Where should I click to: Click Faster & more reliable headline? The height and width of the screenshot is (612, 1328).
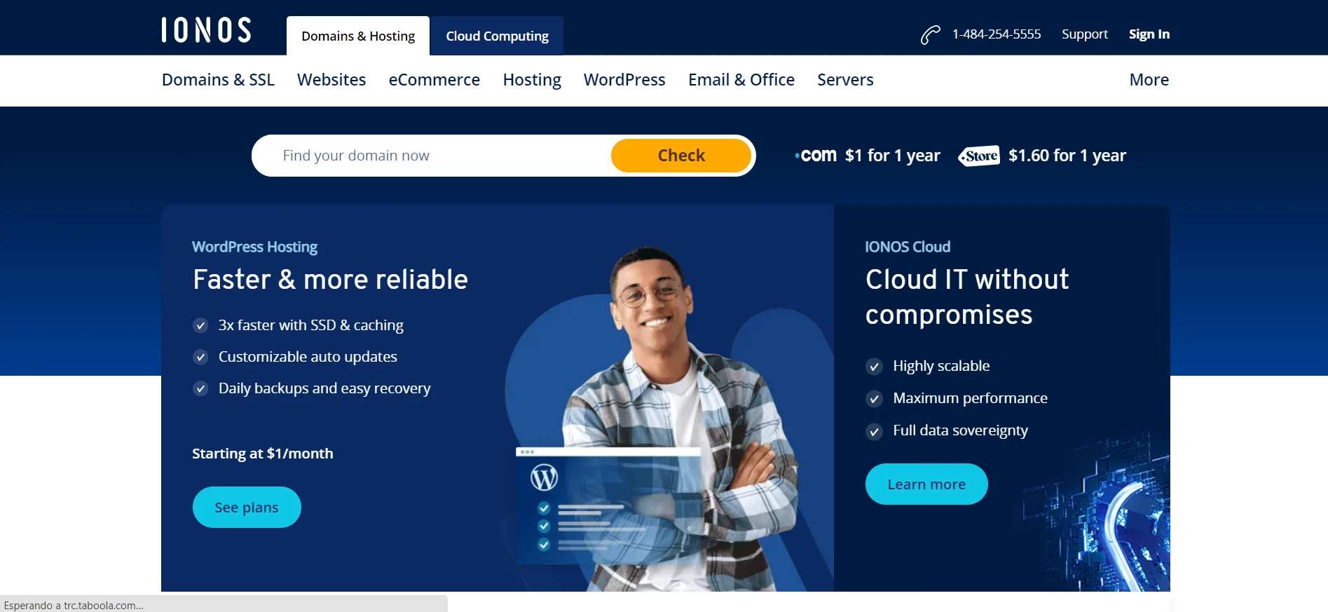coord(330,280)
